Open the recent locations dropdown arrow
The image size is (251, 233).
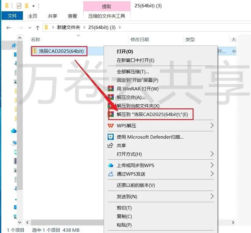[30, 28]
